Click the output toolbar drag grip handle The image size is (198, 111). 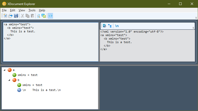102,26
